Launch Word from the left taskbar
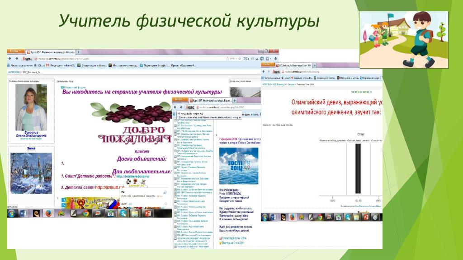 23,213
